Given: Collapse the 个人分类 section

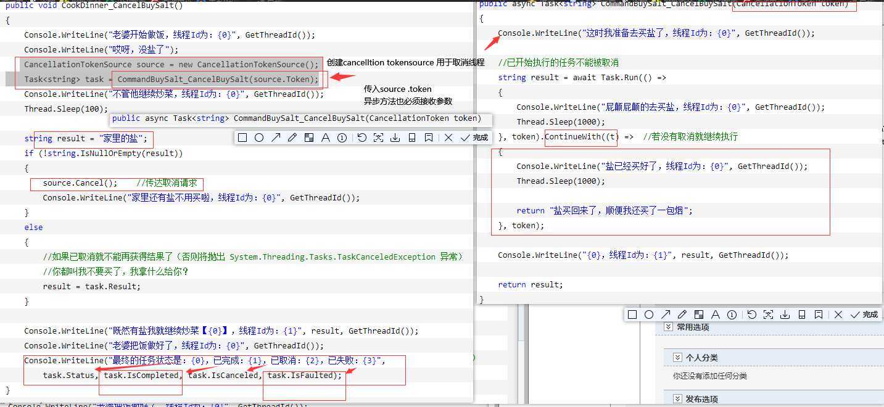Looking at the screenshot, I should tap(676, 358).
